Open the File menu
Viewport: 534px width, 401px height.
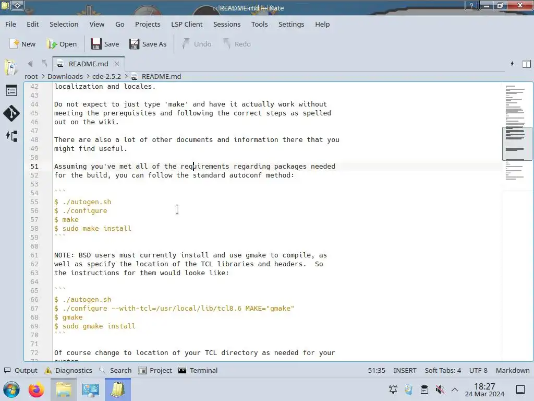point(10,24)
